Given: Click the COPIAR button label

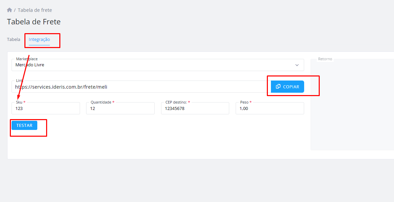Looking at the screenshot, I should point(291,87).
